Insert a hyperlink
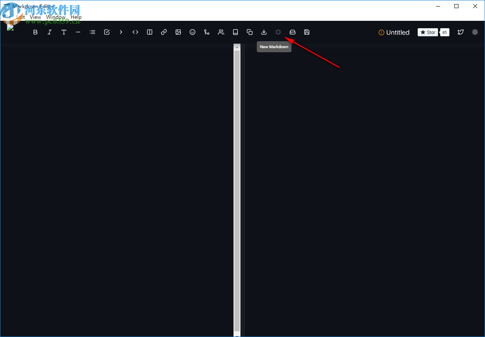This screenshot has height=337, width=485. 164,32
